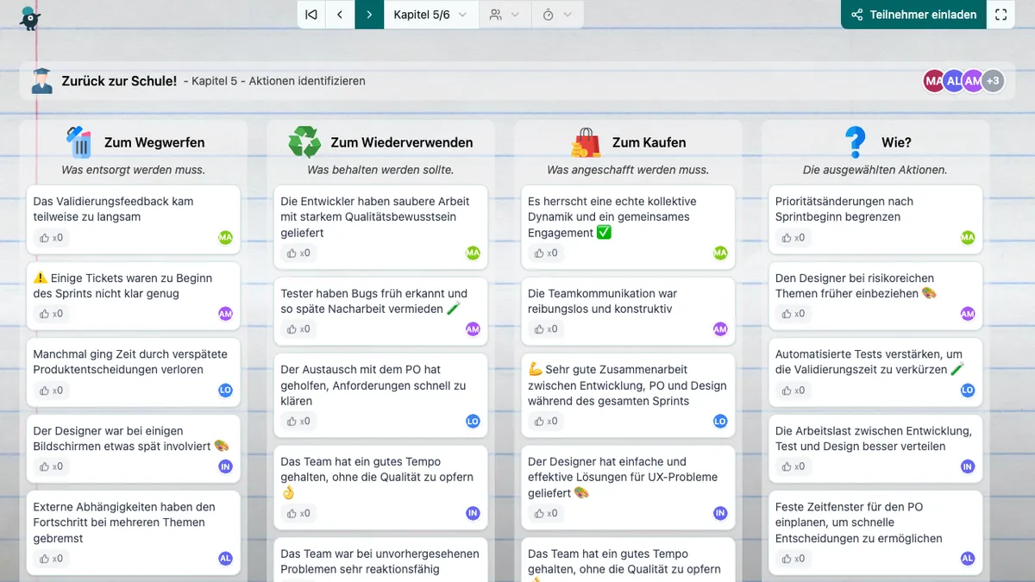
Task: Upvote the 'Validierungsfeedback kam teilweise zu langsam' card
Action: point(47,238)
